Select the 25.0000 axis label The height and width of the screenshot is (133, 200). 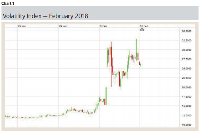[x=187, y=69]
